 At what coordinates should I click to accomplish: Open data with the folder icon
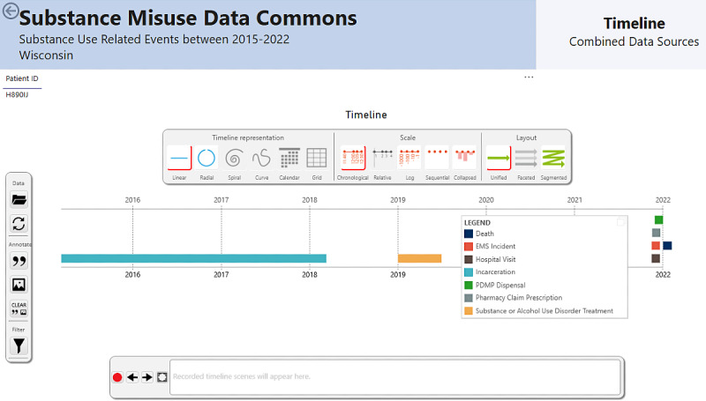(x=19, y=199)
